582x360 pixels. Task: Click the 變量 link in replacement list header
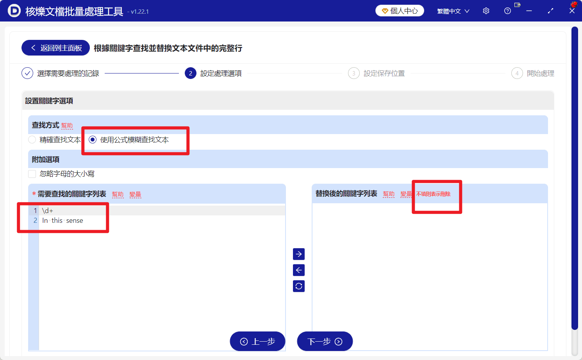click(x=406, y=193)
